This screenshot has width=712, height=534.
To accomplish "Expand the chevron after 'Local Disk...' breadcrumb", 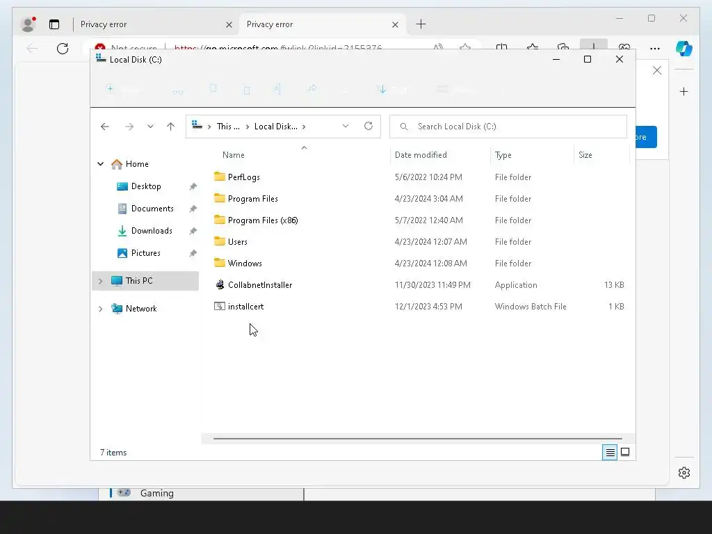I will click(x=304, y=127).
